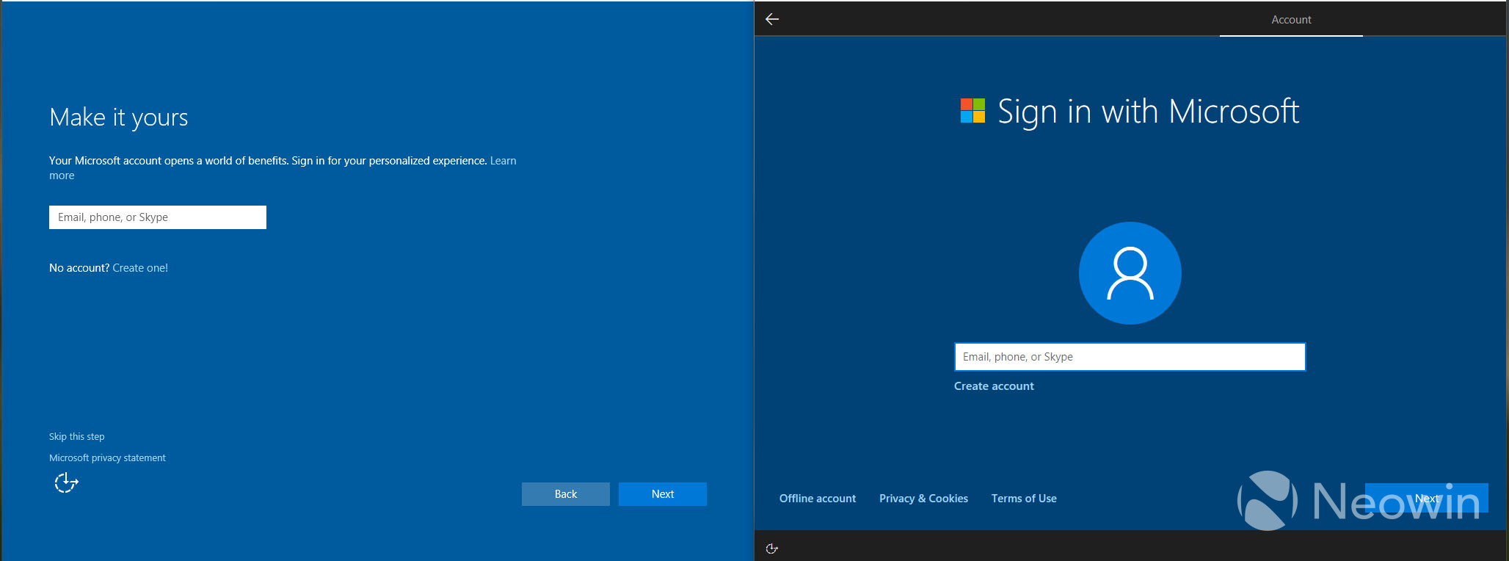Choose the Offline account option
The image size is (1509, 561).
(x=818, y=499)
